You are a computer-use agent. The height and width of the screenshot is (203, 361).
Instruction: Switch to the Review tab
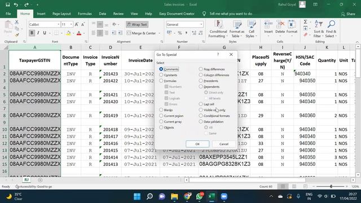click(118, 14)
